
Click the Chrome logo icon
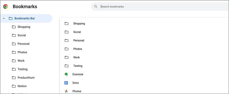point(6,7)
